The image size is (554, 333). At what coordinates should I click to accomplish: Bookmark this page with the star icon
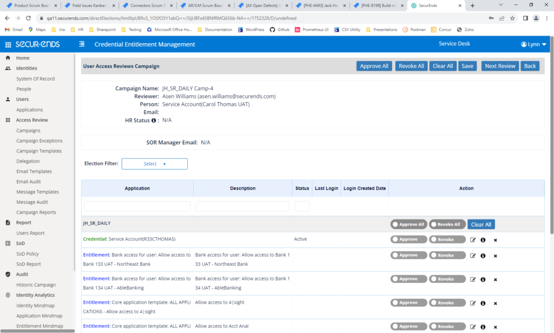point(512,18)
